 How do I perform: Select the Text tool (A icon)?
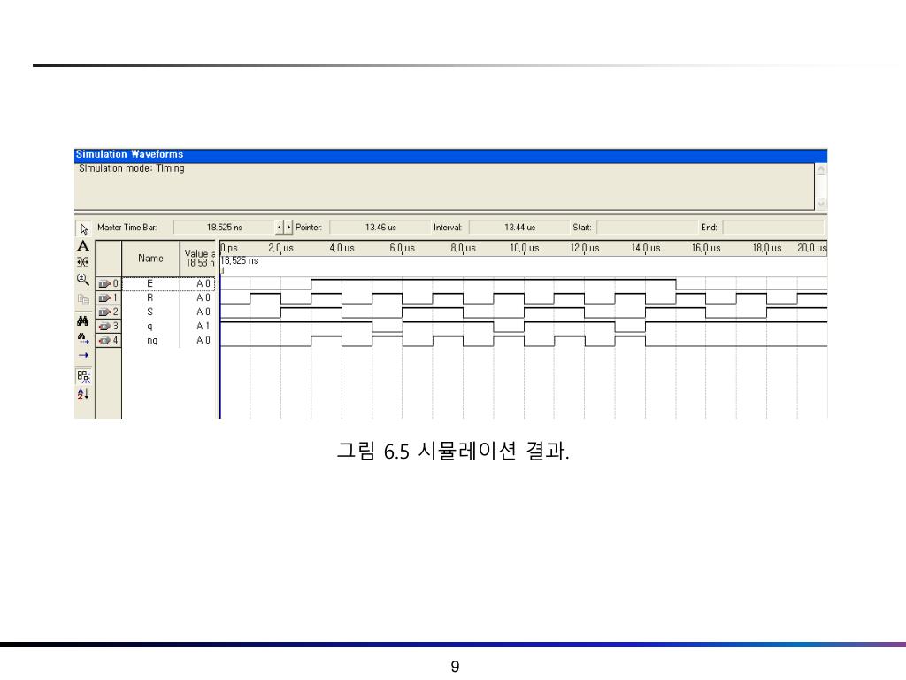[x=83, y=245]
